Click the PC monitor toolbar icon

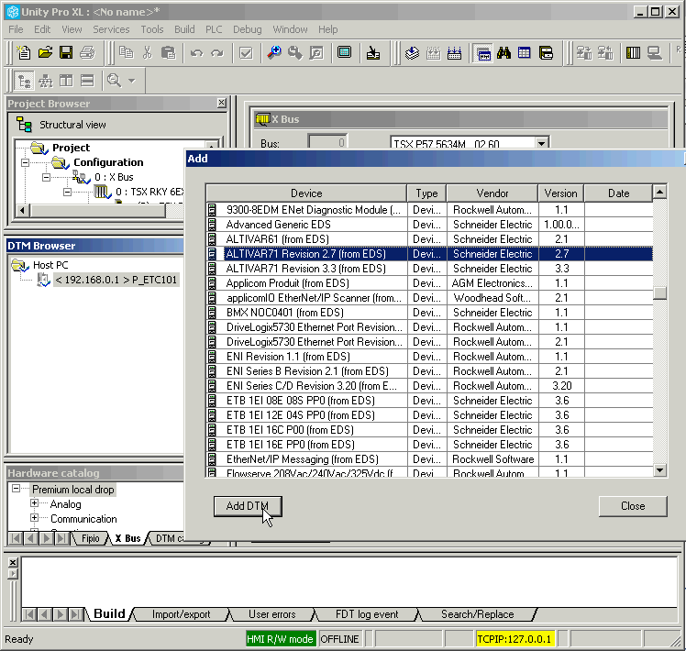(655, 53)
